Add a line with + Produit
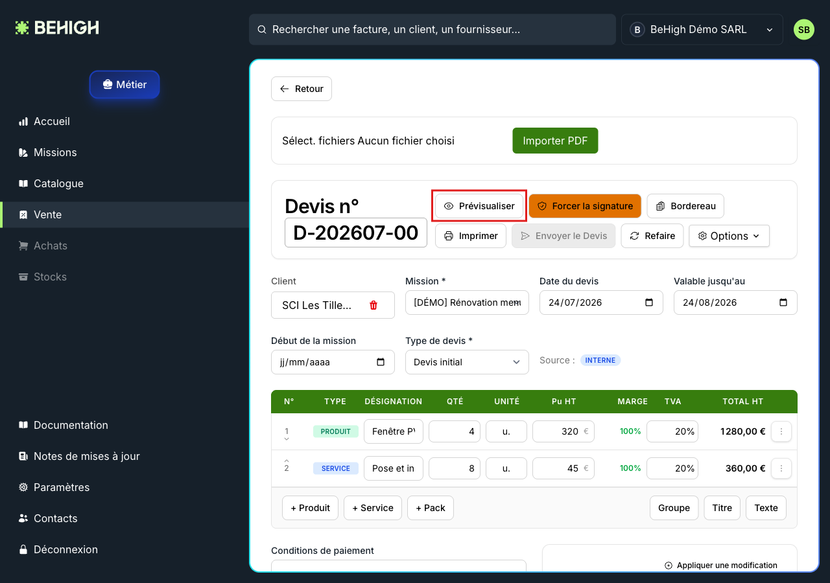The image size is (830, 583). click(x=311, y=508)
